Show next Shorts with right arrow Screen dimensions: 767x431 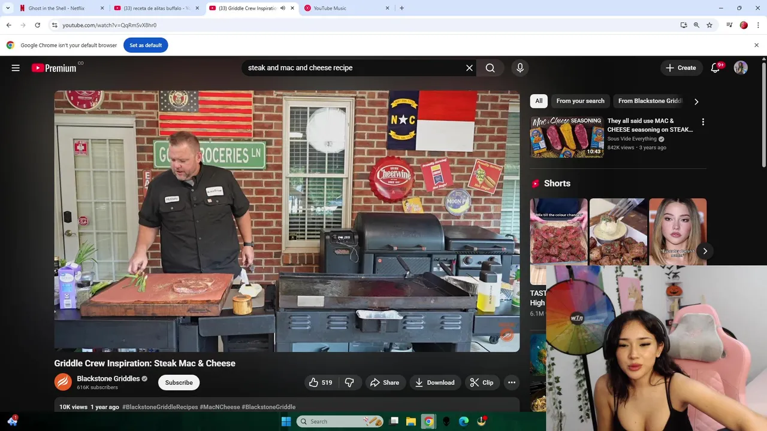click(705, 251)
